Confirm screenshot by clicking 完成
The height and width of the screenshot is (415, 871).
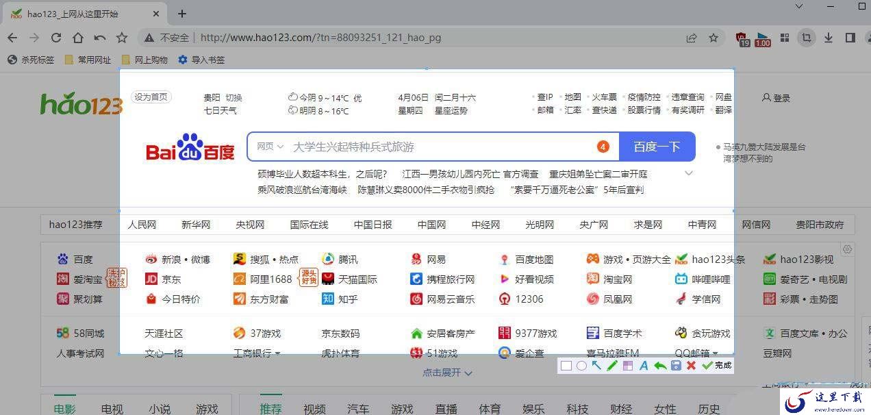tap(717, 366)
